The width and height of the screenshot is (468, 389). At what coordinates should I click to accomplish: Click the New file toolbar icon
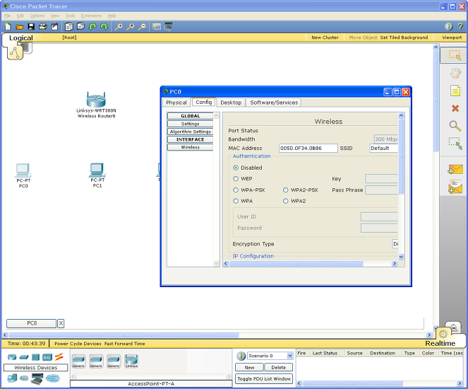(x=8, y=27)
